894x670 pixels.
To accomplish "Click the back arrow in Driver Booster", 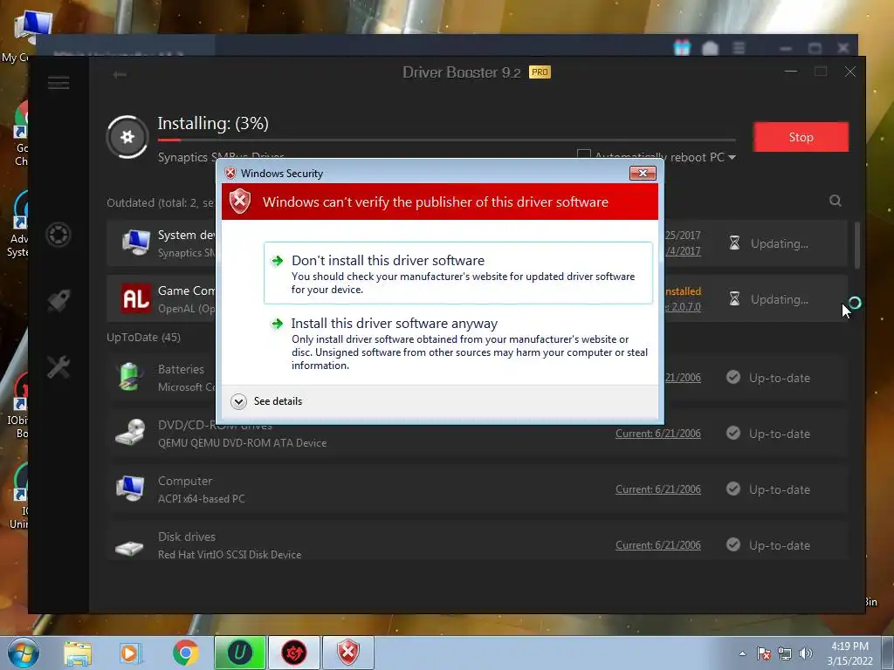I will click(120, 75).
